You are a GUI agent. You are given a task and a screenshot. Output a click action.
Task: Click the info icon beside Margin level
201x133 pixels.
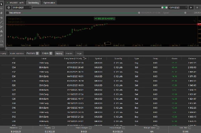click(x=158, y=128)
